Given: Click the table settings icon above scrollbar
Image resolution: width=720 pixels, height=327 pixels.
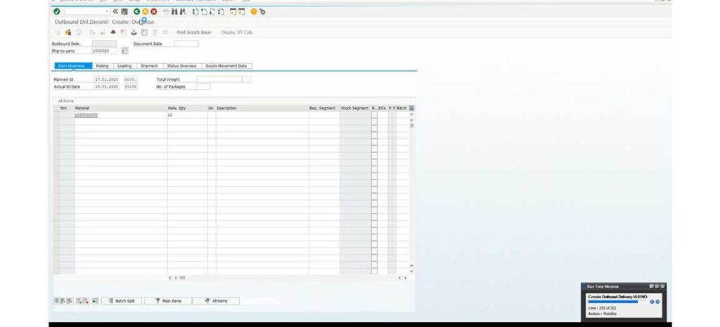Looking at the screenshot, I should 411,108.
